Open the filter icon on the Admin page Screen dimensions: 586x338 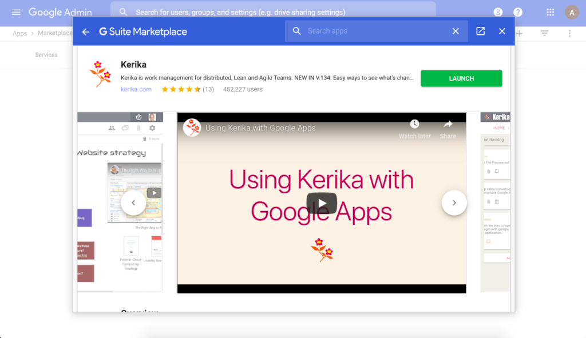[x=545, y=33]
